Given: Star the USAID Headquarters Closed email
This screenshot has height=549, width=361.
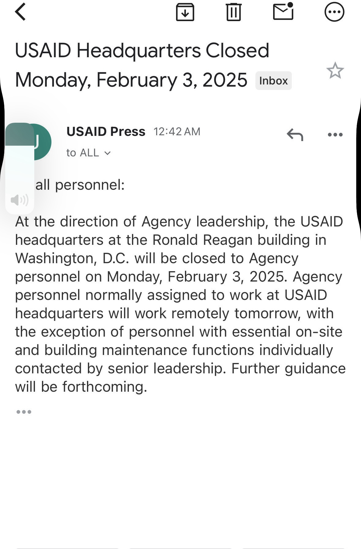Looking at the screenshot, I should tap(335, 71).
